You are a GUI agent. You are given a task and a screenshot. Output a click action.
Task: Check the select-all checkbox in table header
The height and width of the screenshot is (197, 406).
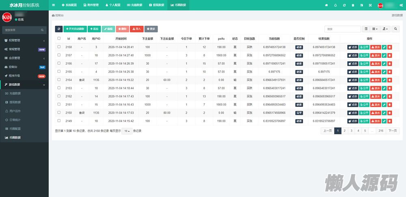coord(59,39)
